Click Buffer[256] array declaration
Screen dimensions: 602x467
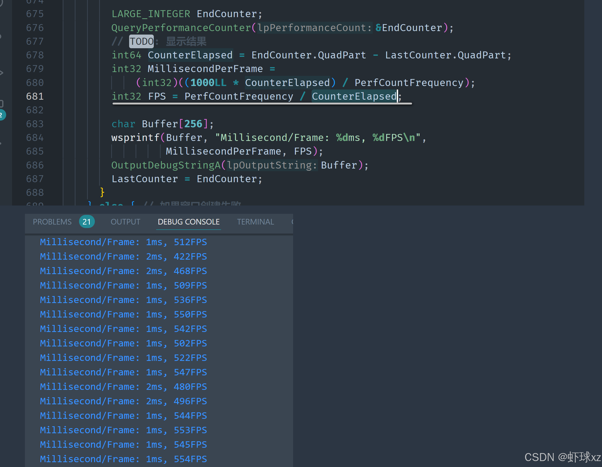tap(175, 124)
